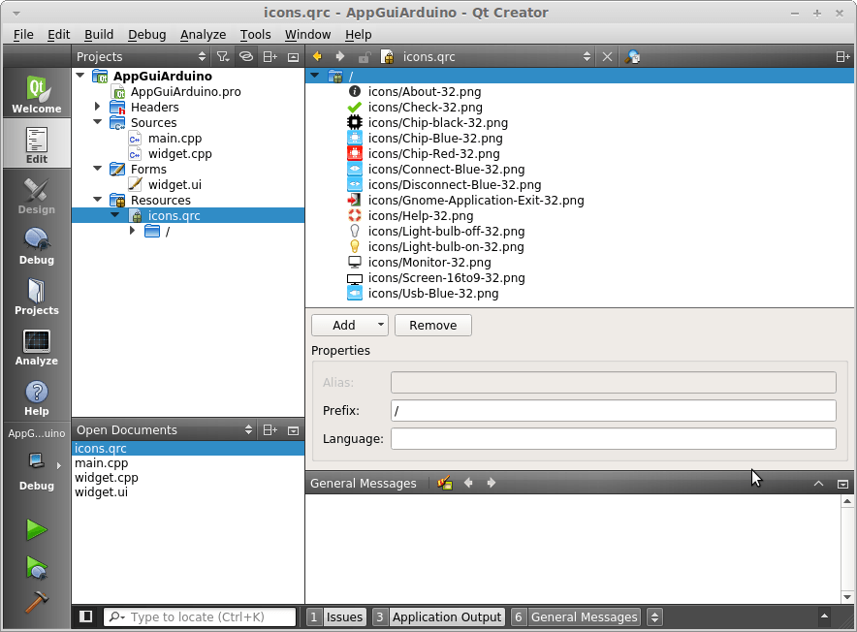The image size is (857, 632).
Task: Click the Language input field
Action: click(x=614, y=439)
